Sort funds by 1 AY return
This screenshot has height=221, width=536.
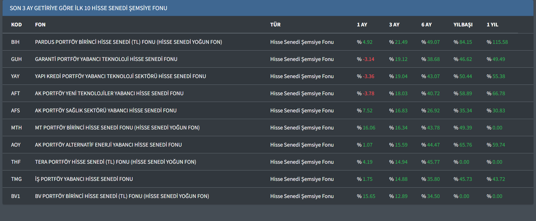(x=362, y=25)
